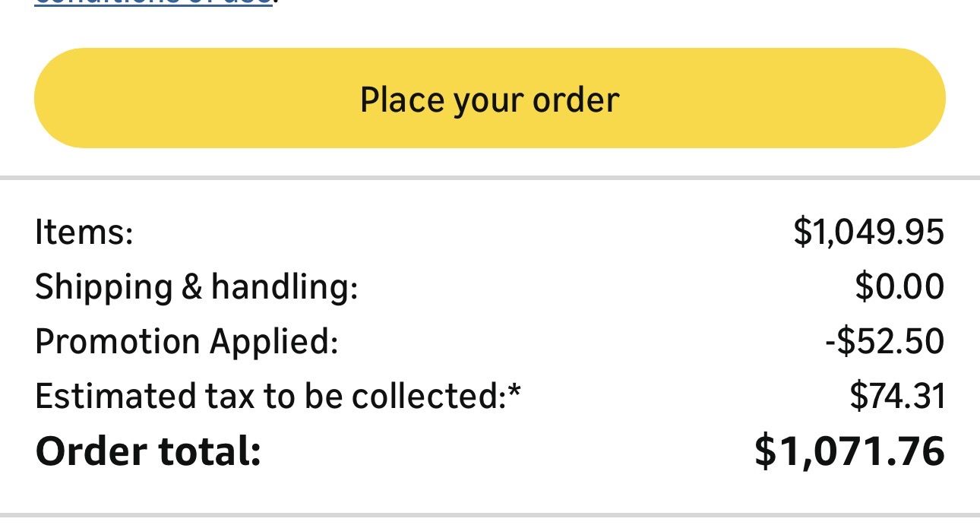Viewport: 980px width, 525px height.
Task: Click the Items label
Action: tap(84, 232)
